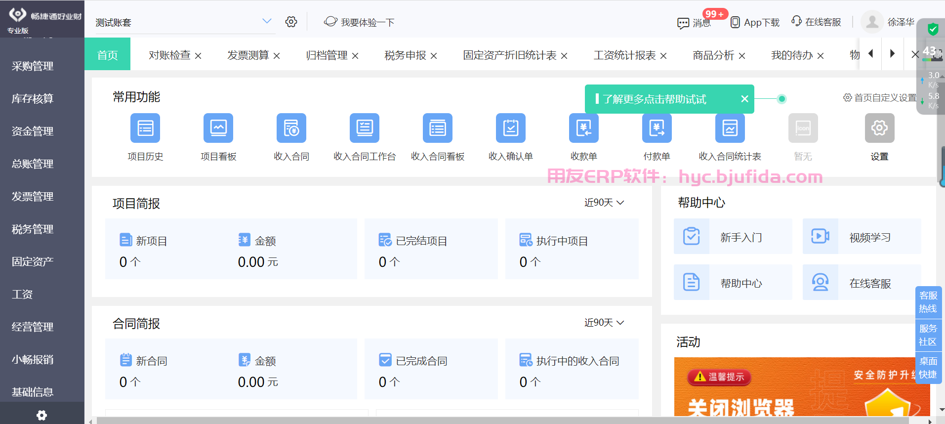Switch to the 固定资产折旧统计表 tab
The height and width of the screenshot is (424, 945).
tap(510, 55)
